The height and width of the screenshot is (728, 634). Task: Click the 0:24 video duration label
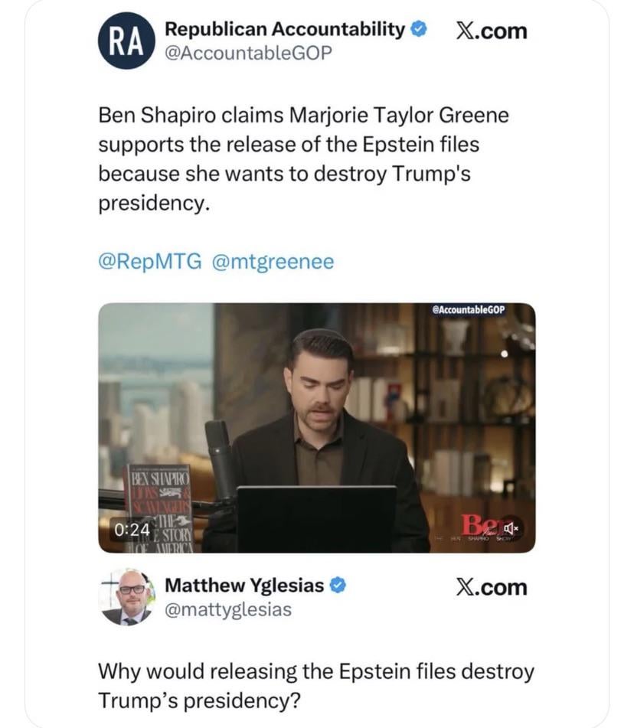coord(132,530)
